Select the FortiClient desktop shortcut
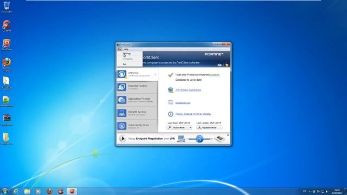Viewport: 347px width, 195px height. pos(7,44)
